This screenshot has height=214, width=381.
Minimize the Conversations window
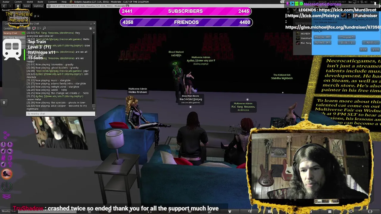pos(91,23)
